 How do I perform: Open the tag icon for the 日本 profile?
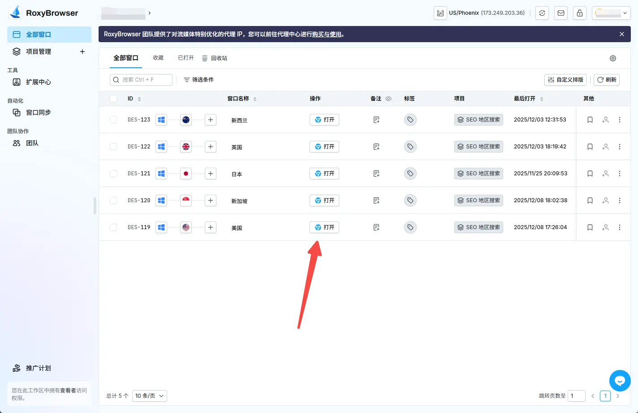coord(410,174)
